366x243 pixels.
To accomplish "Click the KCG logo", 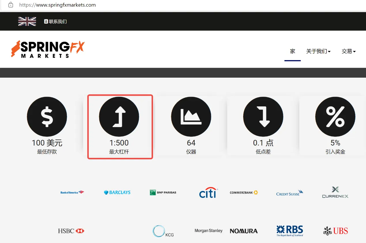I will tap(163, 231).
